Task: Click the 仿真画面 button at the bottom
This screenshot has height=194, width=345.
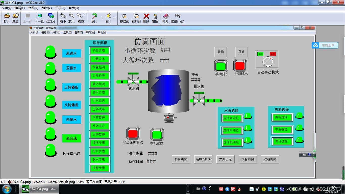Action: click(x=181, y=159)
